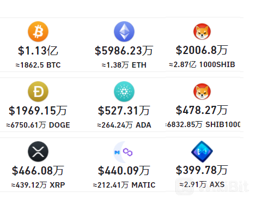Click the gold Dogecoin icon

38,92
